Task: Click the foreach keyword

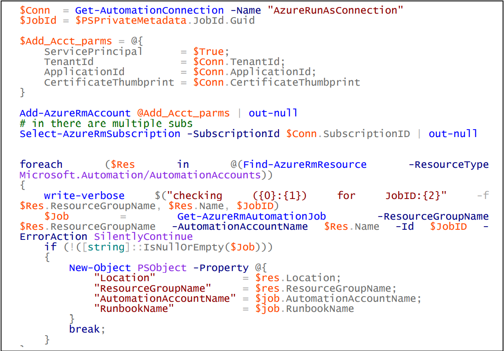Action: pyautogui.click(x=41, y=165)
